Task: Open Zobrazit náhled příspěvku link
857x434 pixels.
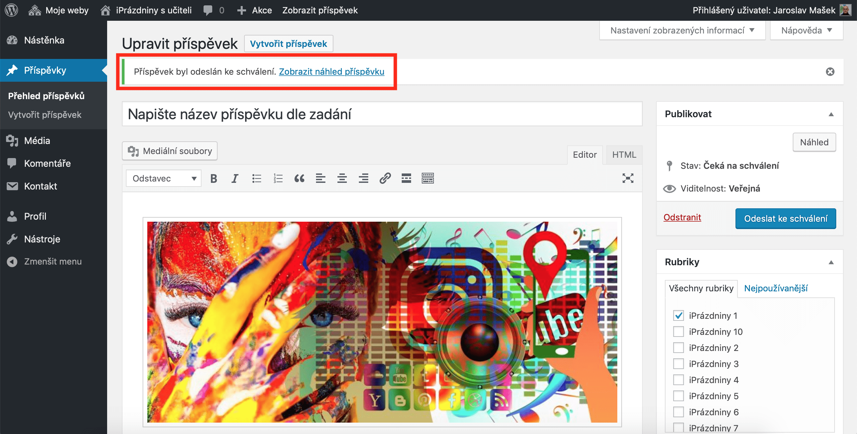Action: (331, 72)
